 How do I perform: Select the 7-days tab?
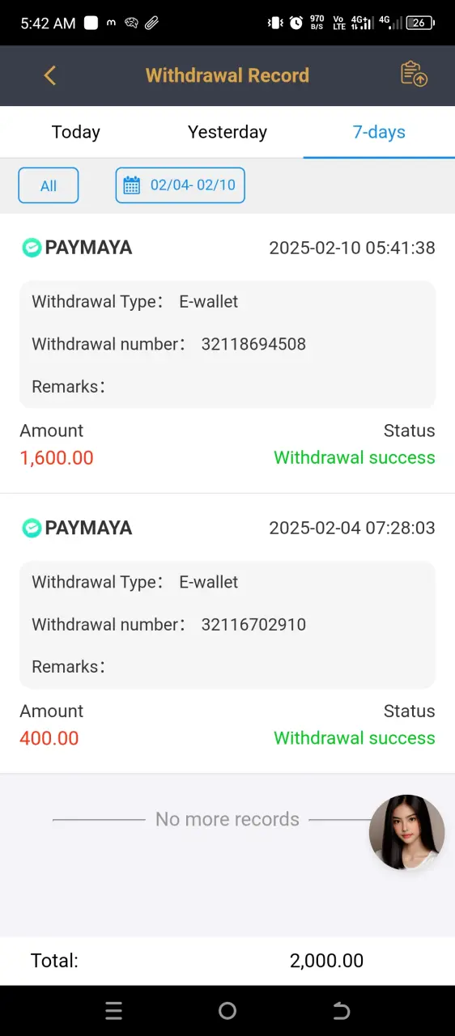[379, 132]
